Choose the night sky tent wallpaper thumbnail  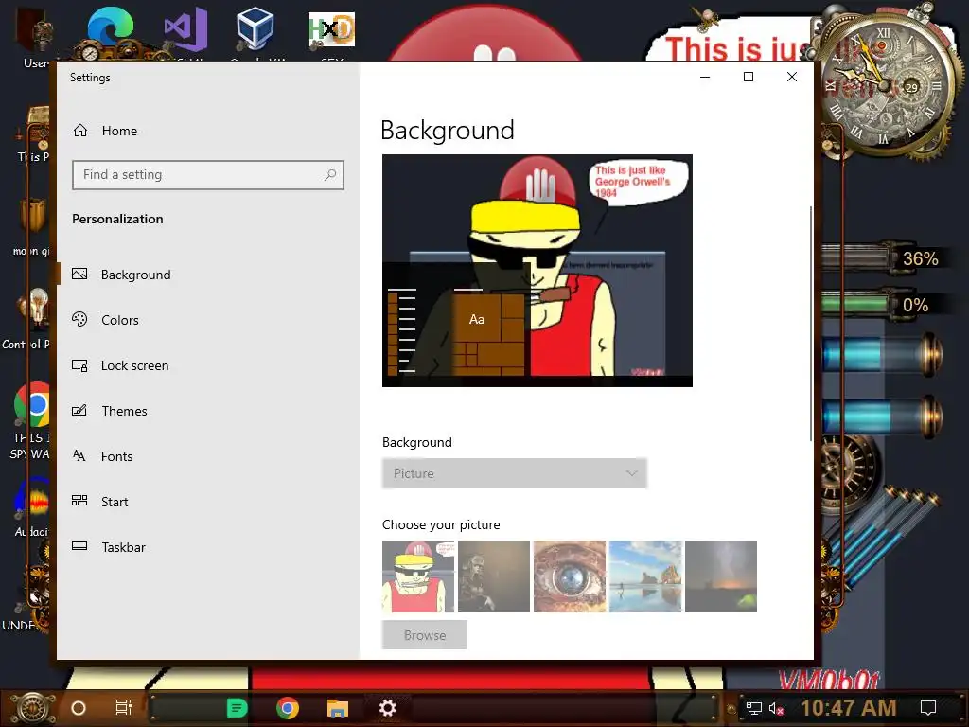point(720,576)
